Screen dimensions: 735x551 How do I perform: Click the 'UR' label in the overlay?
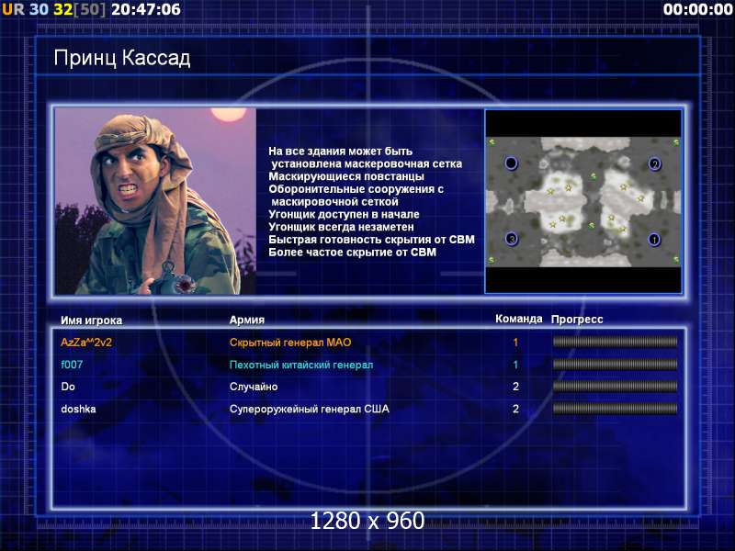click(13, 9)
